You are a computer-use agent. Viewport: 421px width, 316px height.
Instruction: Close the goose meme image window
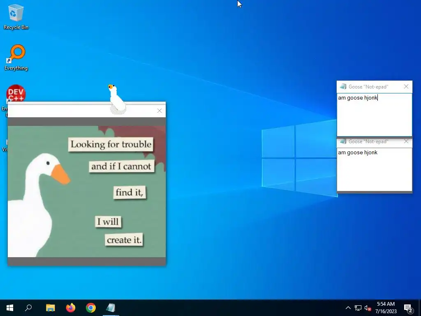coord(160,111)
